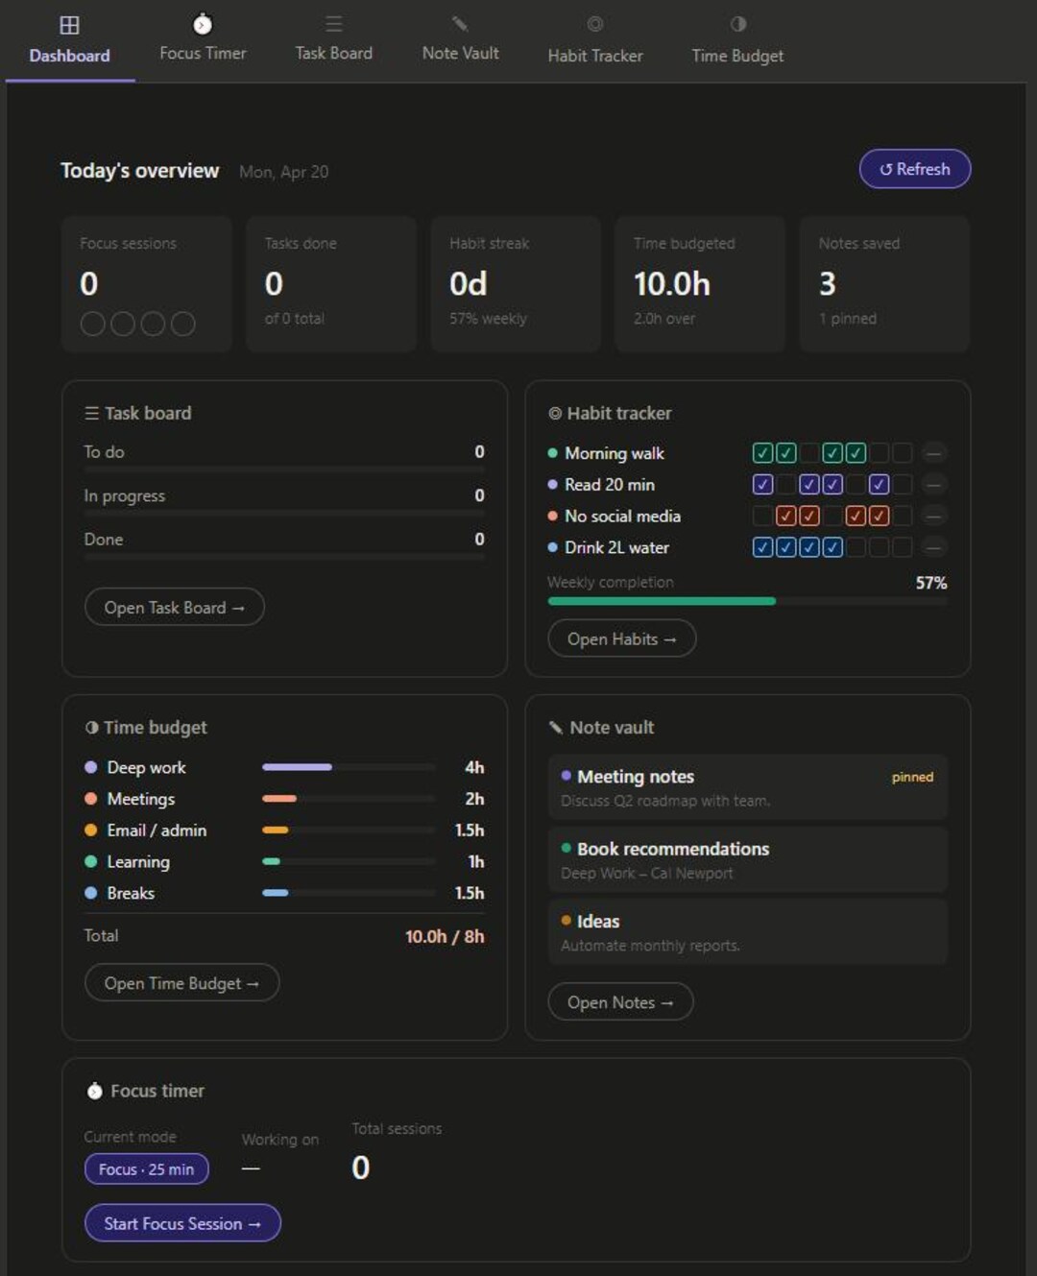Start a focus session
The height and width of the screenshot is (1276, 1037).
click(182, 1223)
